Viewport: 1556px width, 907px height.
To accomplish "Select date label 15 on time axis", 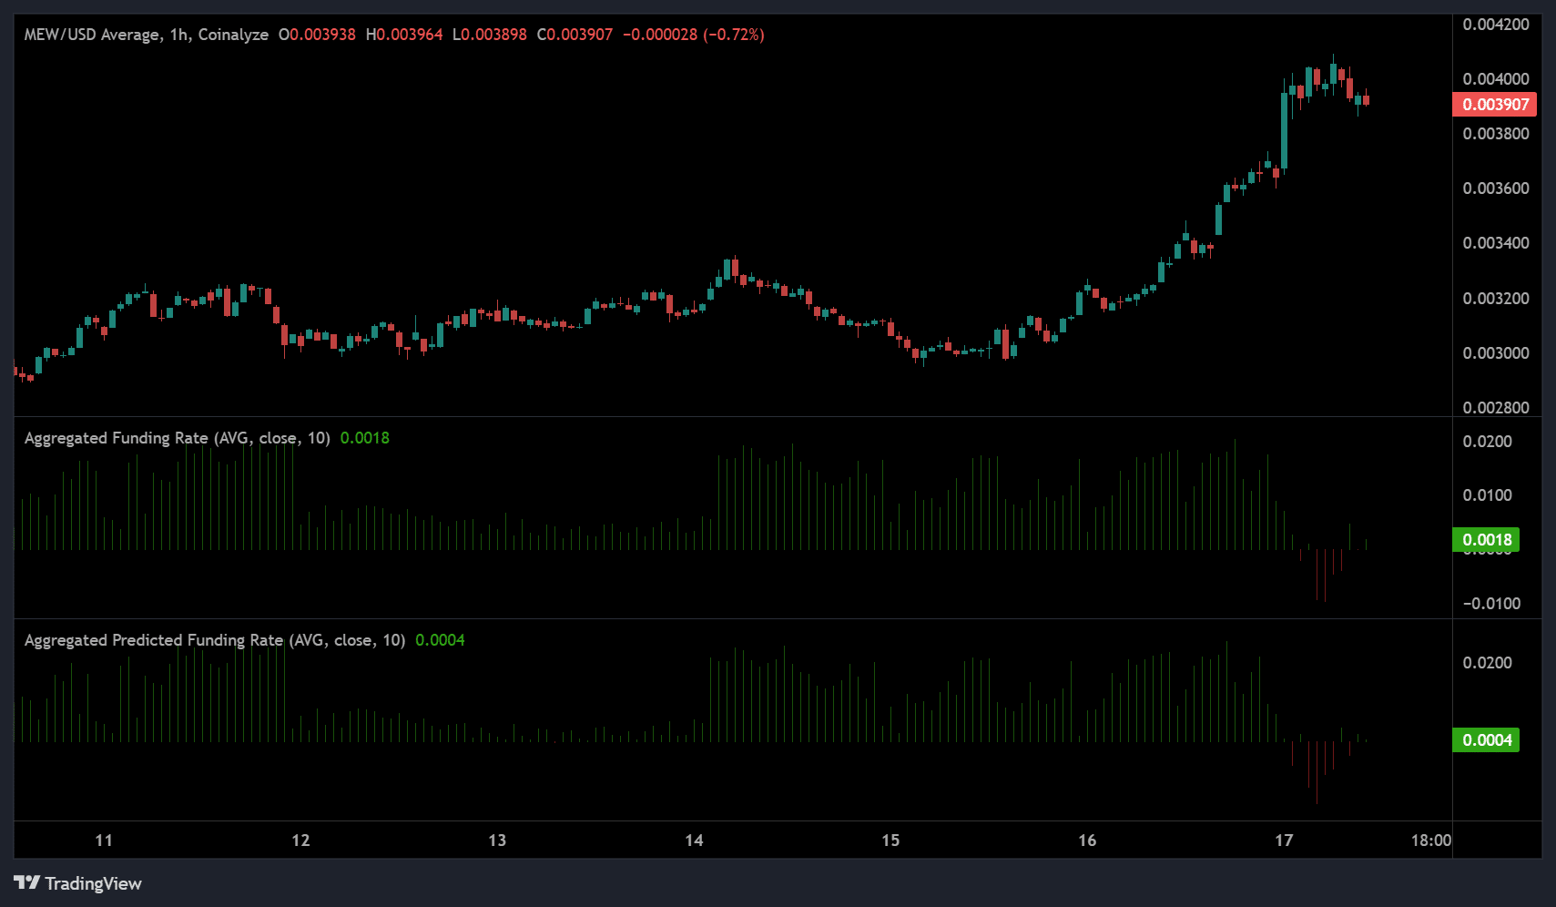I will point(890,841).
